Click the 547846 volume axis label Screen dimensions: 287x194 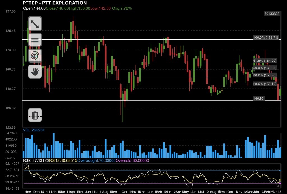point(11,133)
